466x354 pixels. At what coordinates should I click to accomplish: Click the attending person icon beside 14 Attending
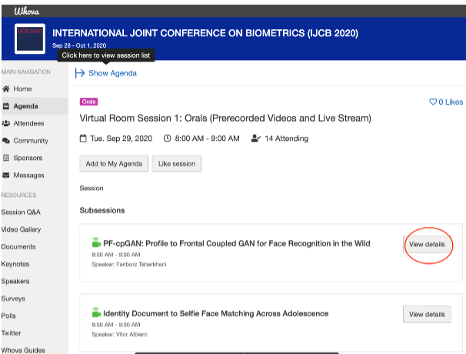pyautogui.click(x=255, y=139)
